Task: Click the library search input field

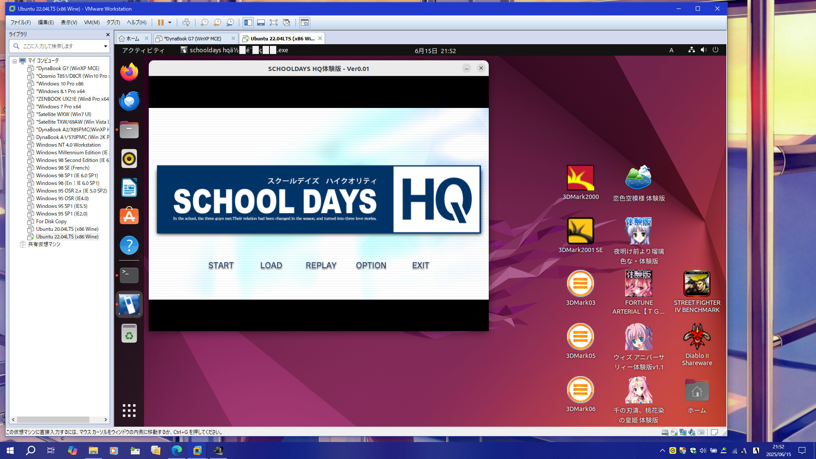Action: pyautogui.click(x=59, y=46)
